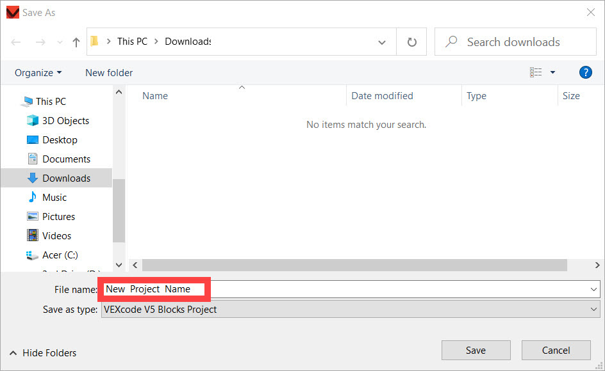This screenshot has height=371, width=605.
Task: Click This PC in the address breadcrumb
Action: [x=132, y=41]
